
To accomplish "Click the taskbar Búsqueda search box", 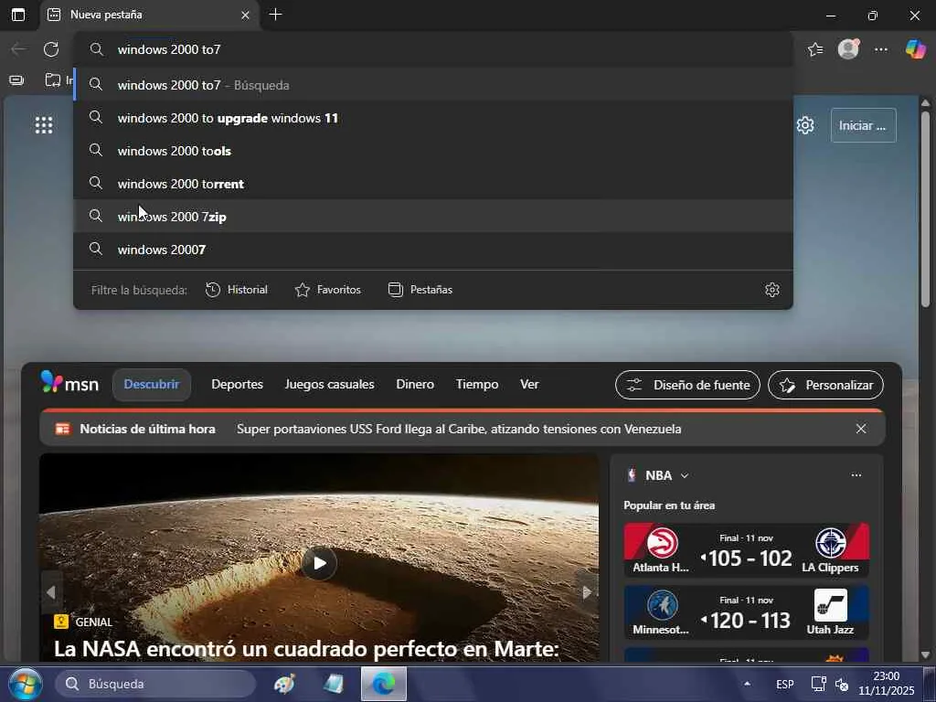I will pyautogui.click(x=155, y=684).
